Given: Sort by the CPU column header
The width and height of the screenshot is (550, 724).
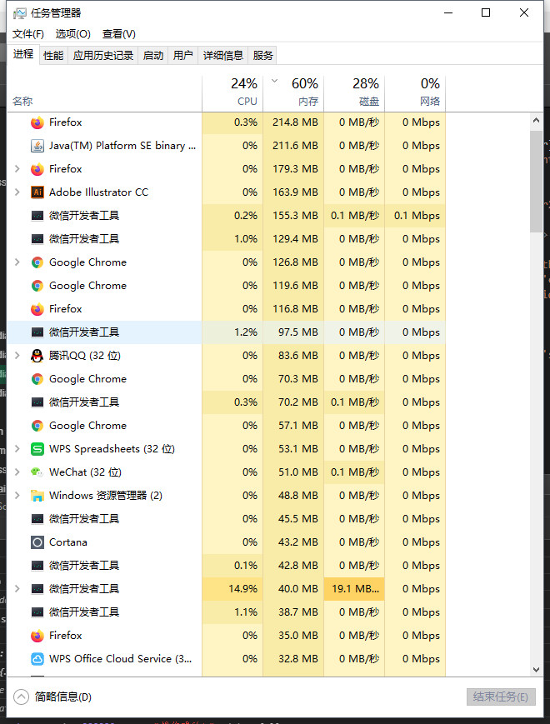Looking at the screenshot, I should pos(232,92).
